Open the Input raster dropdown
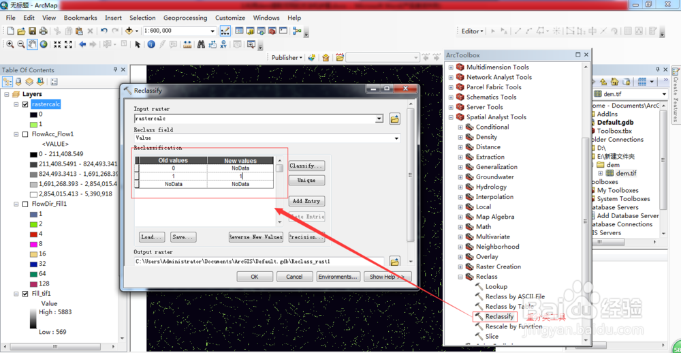 pos(379,119)
